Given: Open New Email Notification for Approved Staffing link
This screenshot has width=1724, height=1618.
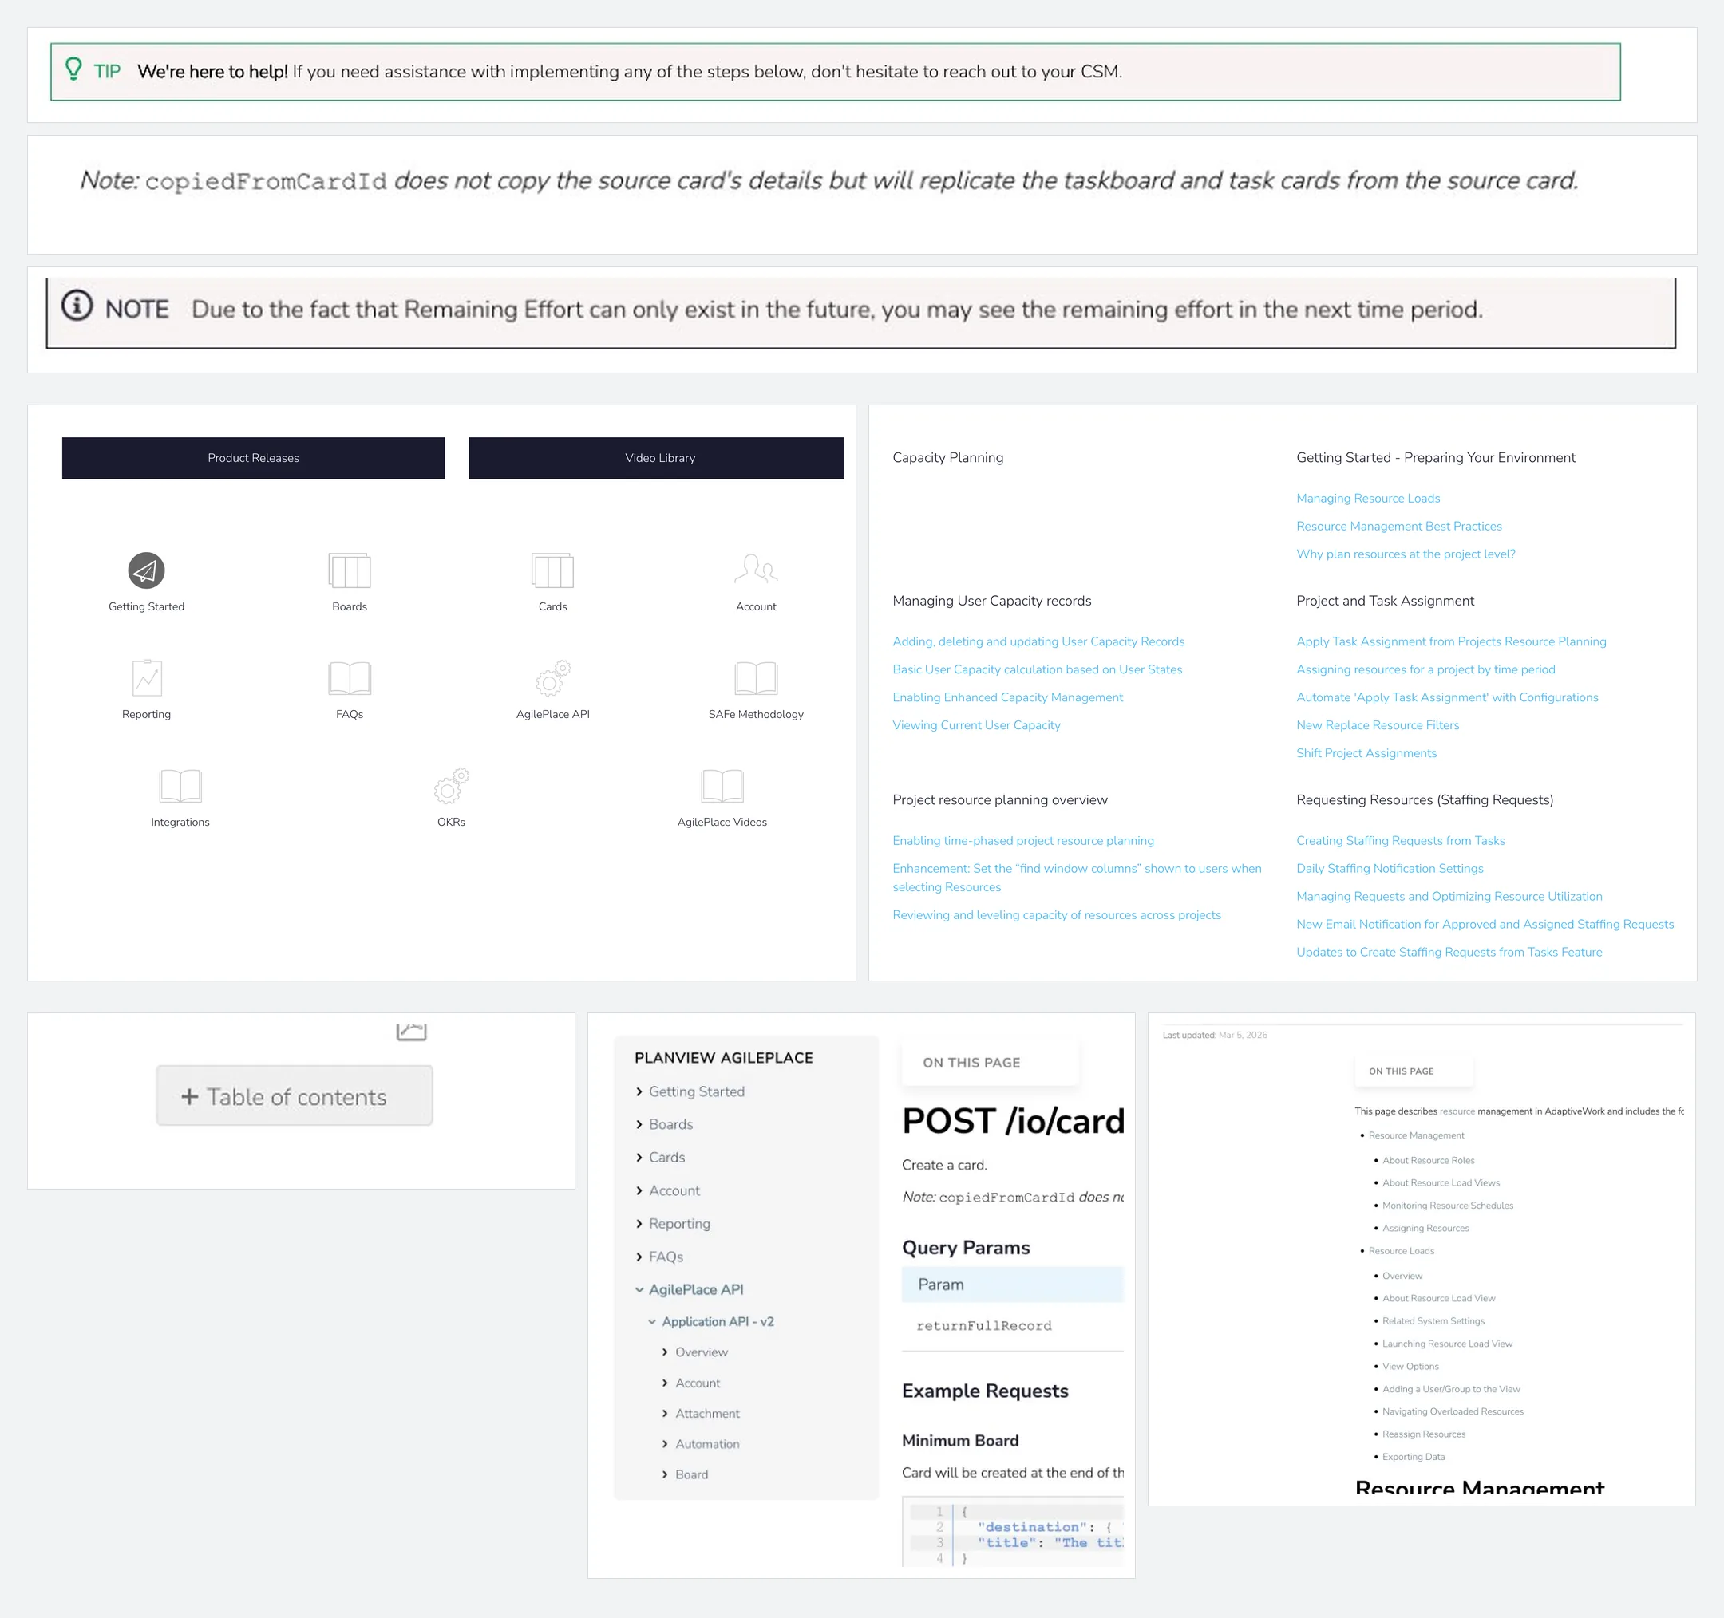Looking at the screenshot, I should tap(1485, 923).
